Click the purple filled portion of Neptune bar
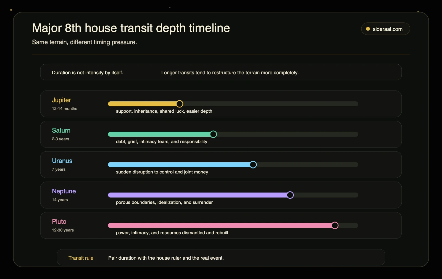 197,195
